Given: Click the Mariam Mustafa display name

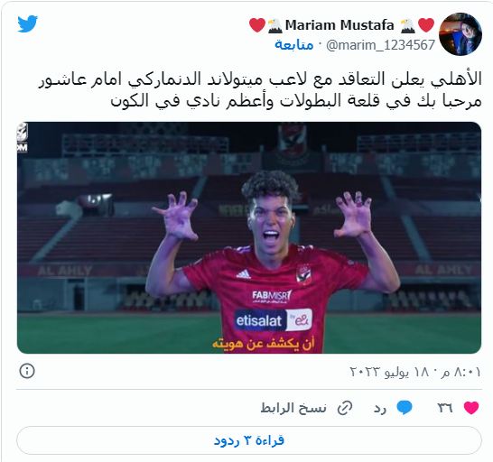Looking at the screenshot, I should pos(340,25).
